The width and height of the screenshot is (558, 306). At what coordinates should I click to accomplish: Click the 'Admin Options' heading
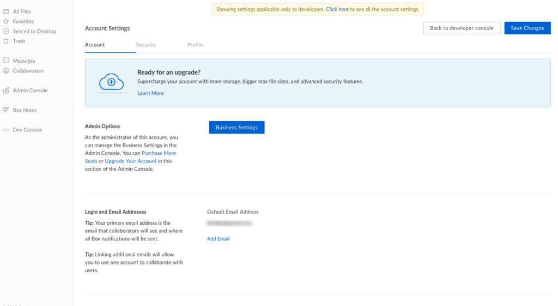point(102,126)
